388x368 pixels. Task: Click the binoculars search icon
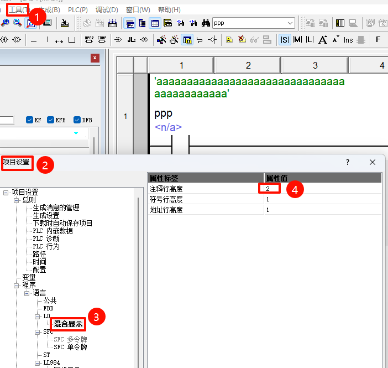(x=206, y=23)
